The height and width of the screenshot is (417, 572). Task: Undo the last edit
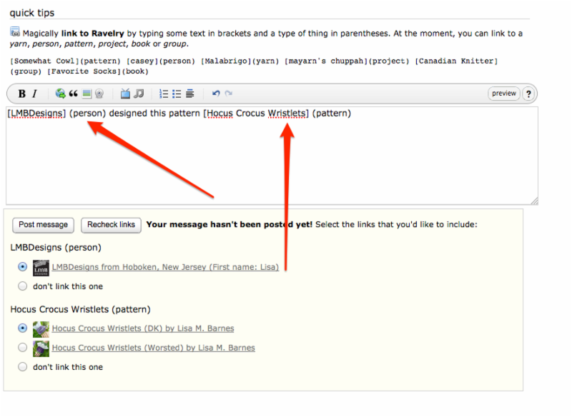pos(216,94)
